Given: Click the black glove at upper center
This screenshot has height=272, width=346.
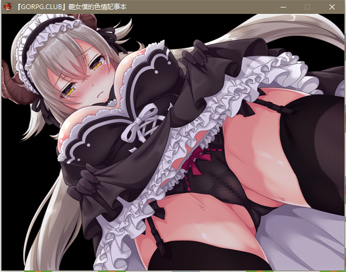Looking at the screenshot, I should click(198, 53).
